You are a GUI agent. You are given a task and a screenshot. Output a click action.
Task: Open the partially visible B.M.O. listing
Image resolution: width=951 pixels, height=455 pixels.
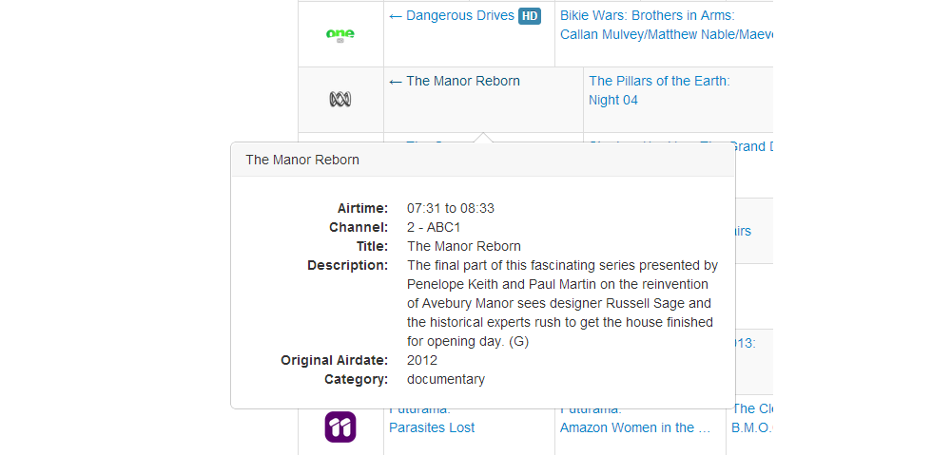[x=751, y=427]
